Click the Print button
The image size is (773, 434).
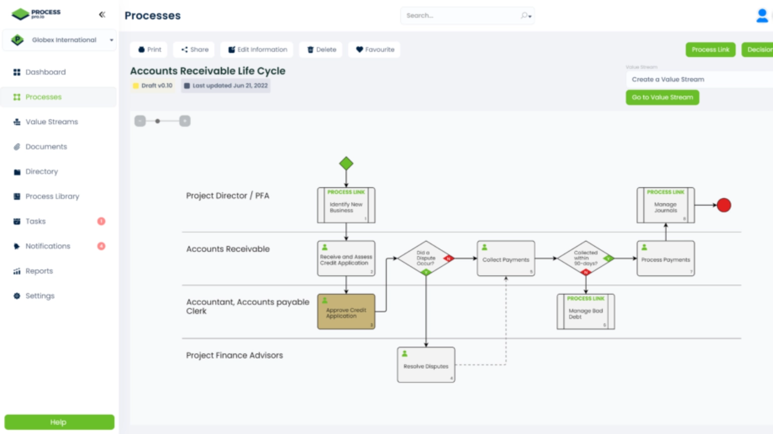149,50
